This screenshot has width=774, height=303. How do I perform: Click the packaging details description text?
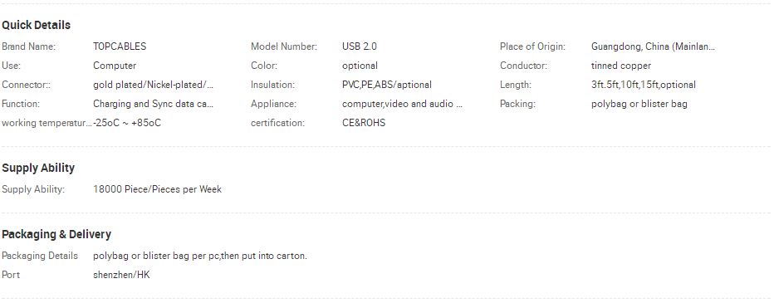click(200, 257)
